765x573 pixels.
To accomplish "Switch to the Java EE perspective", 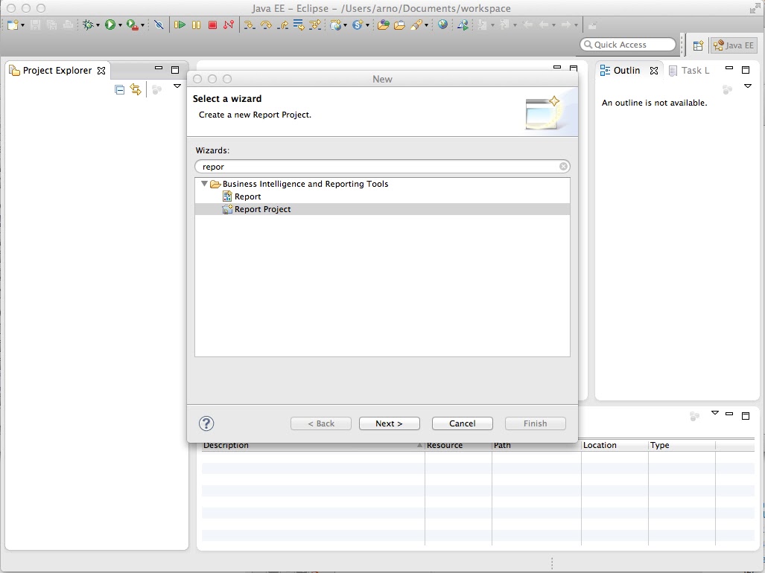I will pos(734,45).
